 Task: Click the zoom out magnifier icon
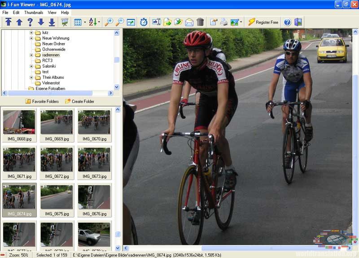120,22
